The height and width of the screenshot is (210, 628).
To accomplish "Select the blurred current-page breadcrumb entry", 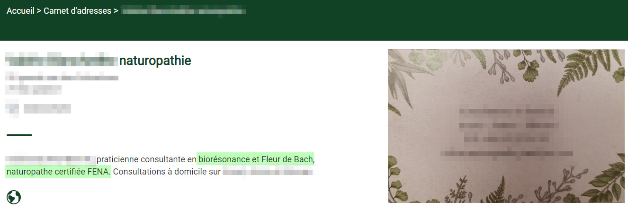I will click(x=183, y=11).
